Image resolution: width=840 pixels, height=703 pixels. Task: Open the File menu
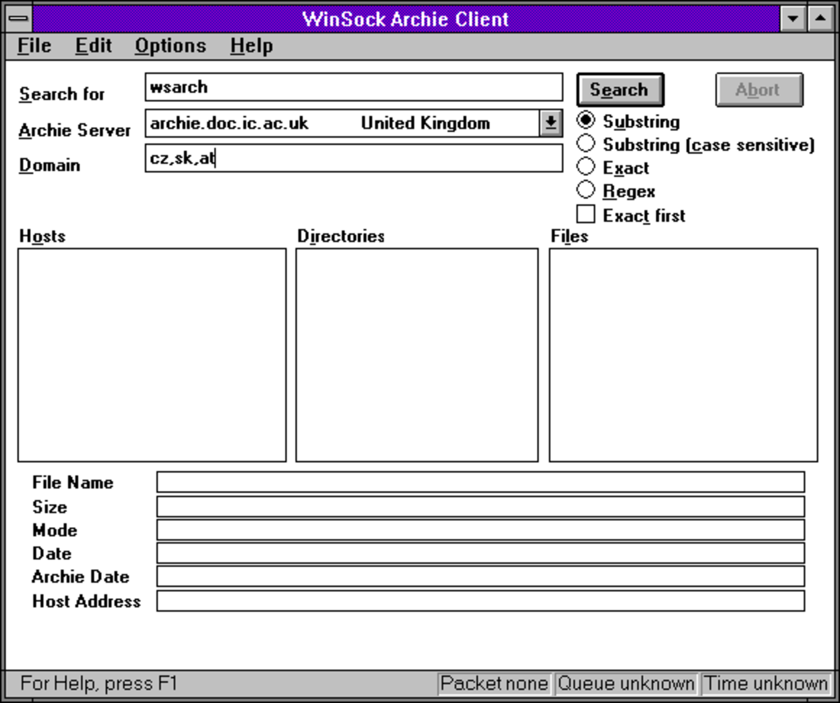click(x=35, y=46)
